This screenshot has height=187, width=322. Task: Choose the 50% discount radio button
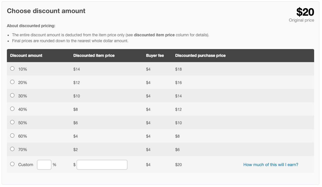tap(12, 122)
